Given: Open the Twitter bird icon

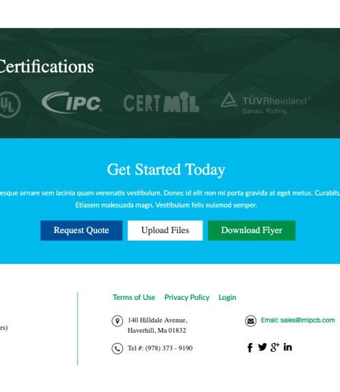Looking at the screenshot, I should click(x=262, y=347).
